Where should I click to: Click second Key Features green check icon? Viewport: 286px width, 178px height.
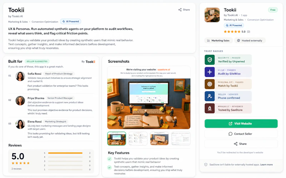(109, 167)
